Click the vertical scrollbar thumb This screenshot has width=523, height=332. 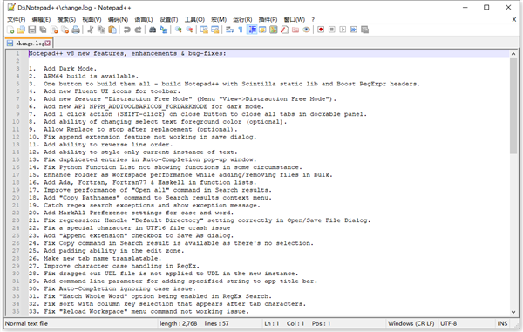(x=513, y=106)
